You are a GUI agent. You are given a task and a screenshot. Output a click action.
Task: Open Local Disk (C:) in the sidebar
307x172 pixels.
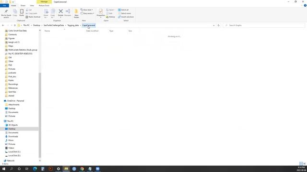coord(14,152)
